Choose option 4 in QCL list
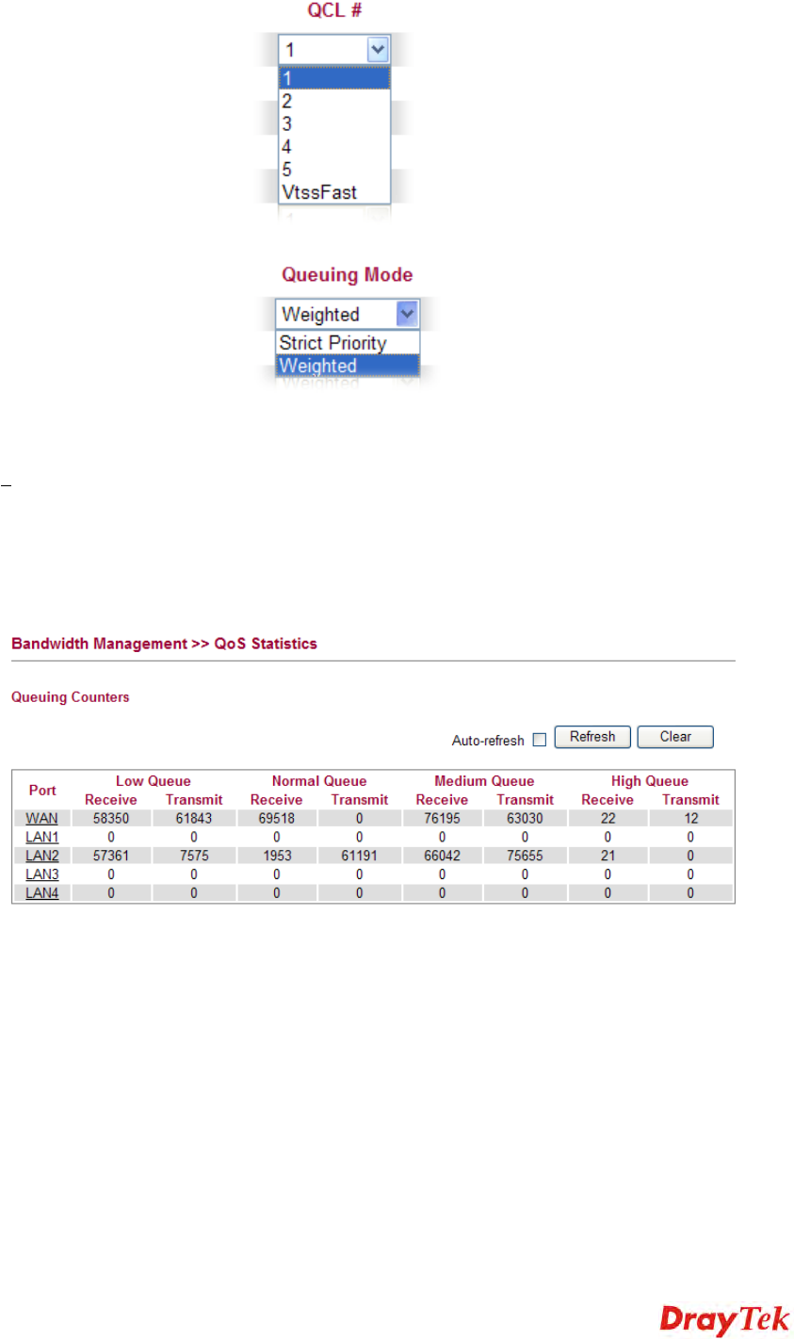Screen dimensions: 794x1339 (334, 147)
